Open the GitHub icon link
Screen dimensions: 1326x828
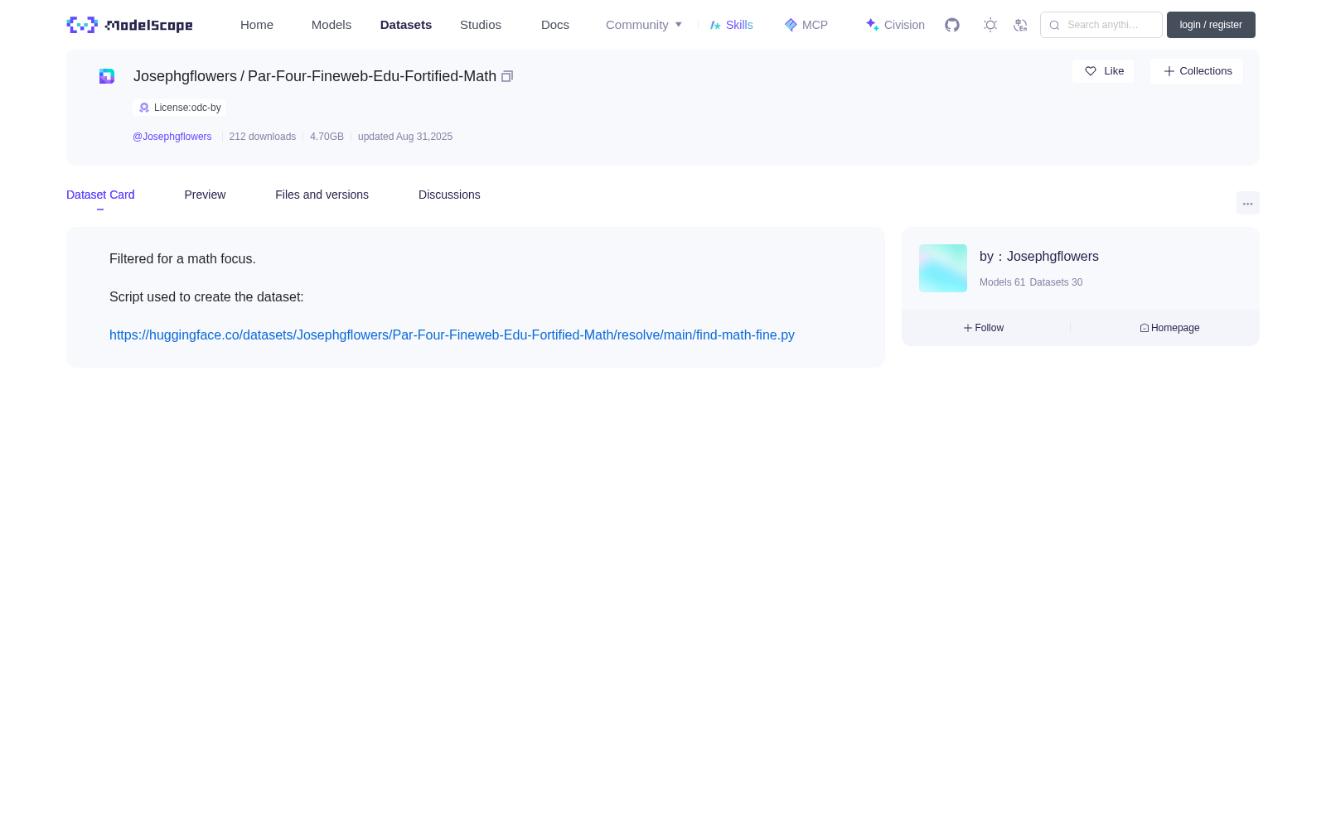tap(952, 25)
